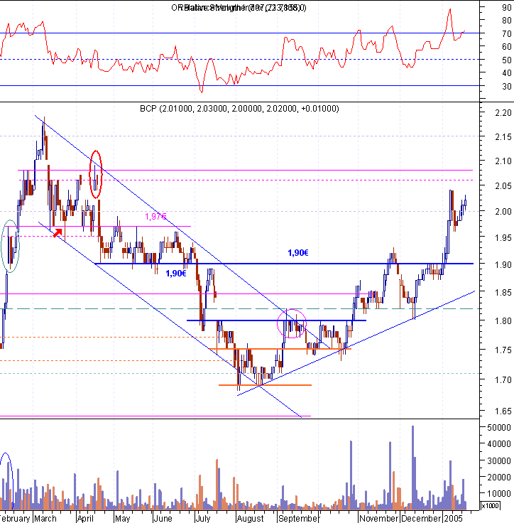Click the 1.70 price axis label
This screenshot has width=514, height=523.
coord(503,380)
